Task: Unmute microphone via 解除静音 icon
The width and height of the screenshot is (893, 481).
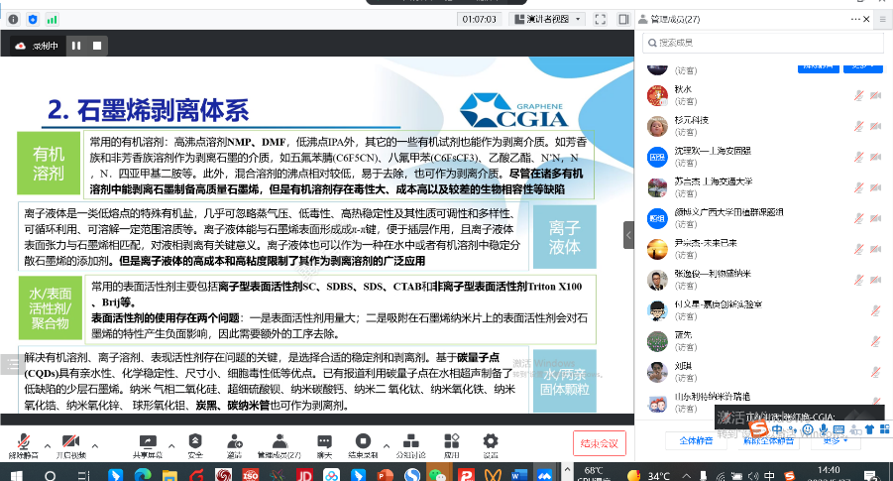Action: tap(24, 445)
